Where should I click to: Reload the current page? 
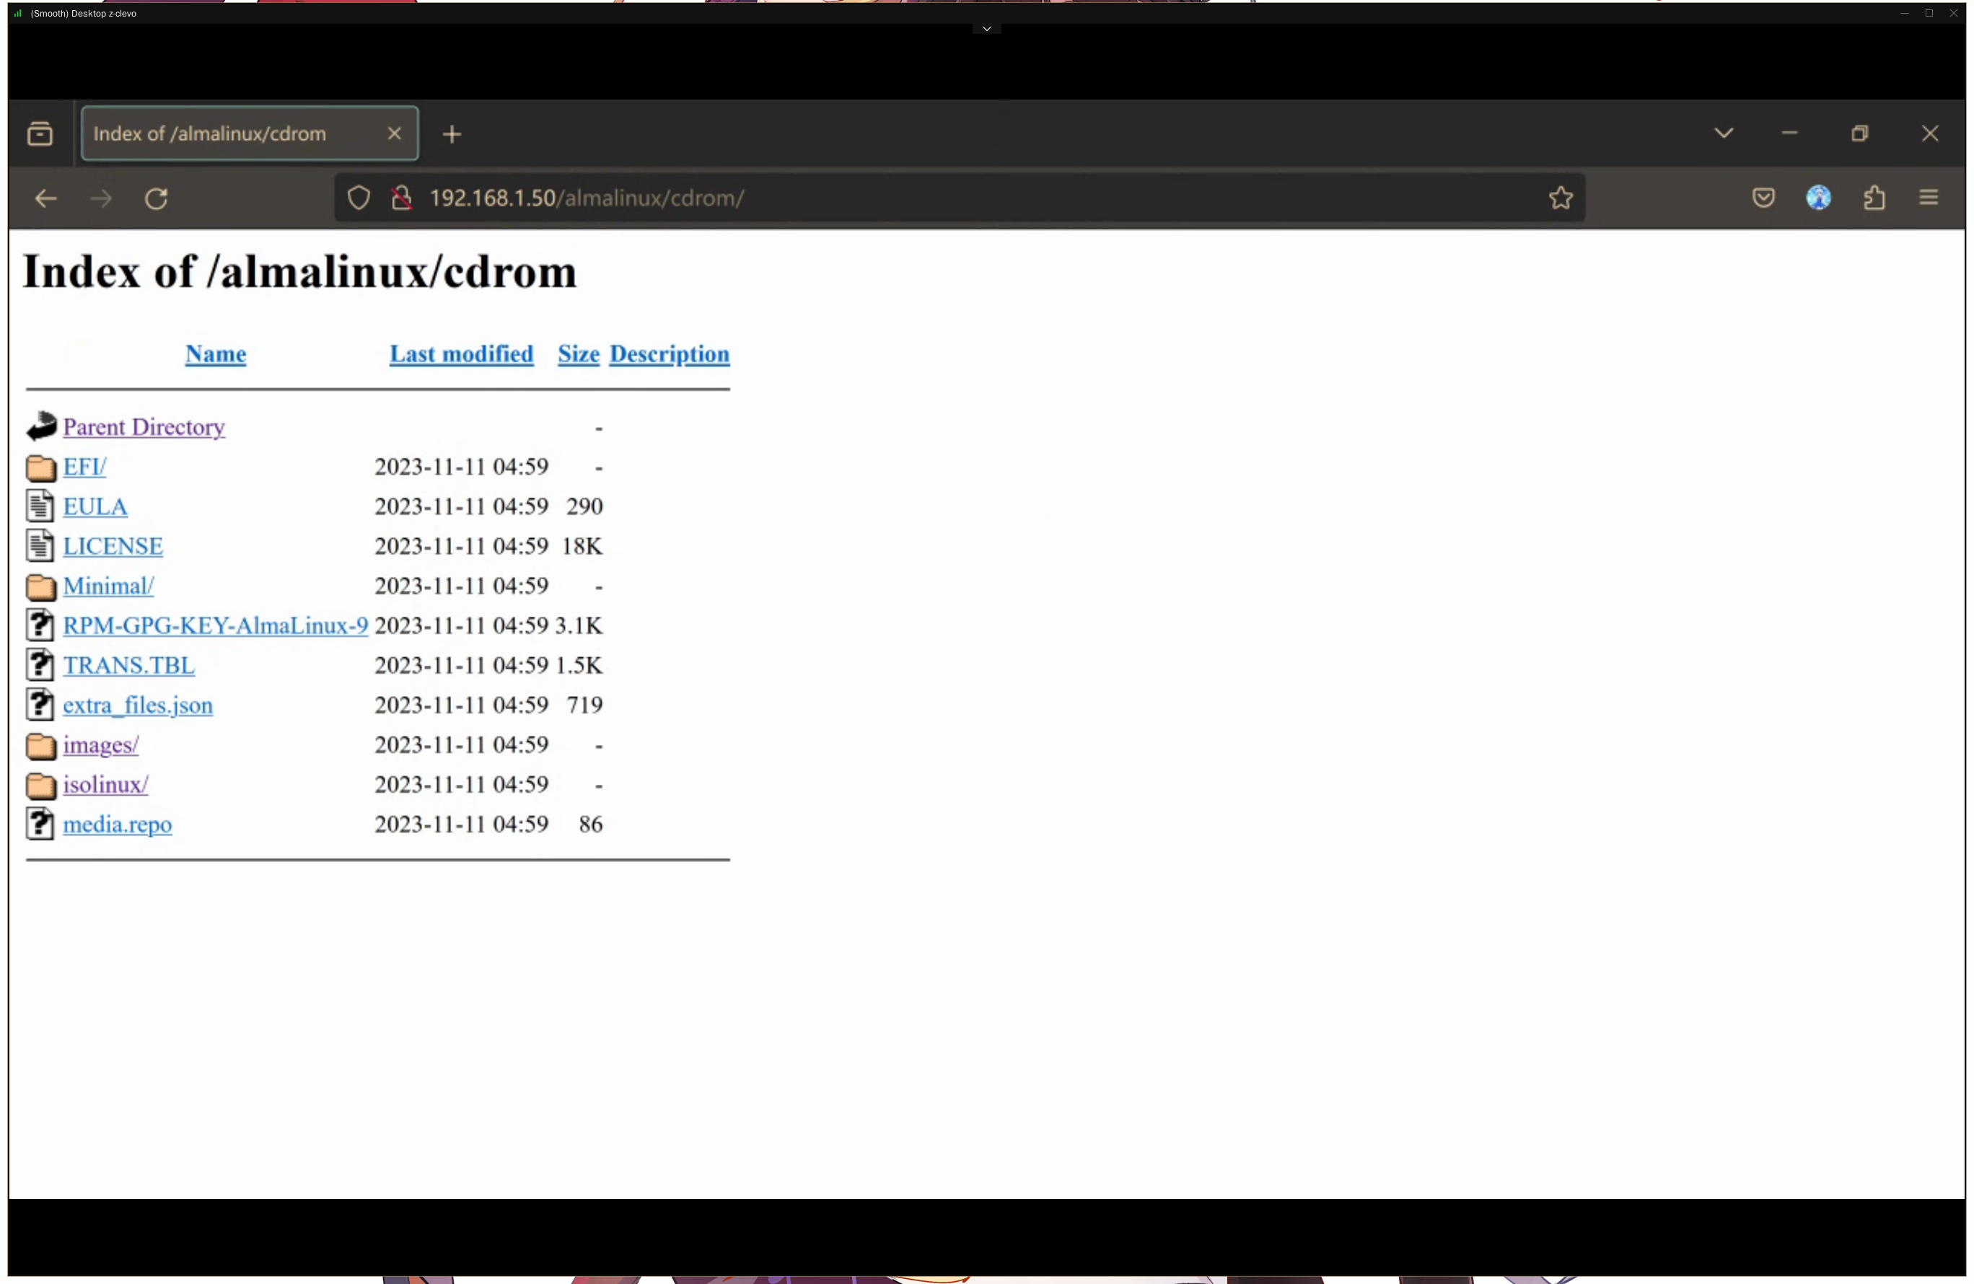[157, 198]
